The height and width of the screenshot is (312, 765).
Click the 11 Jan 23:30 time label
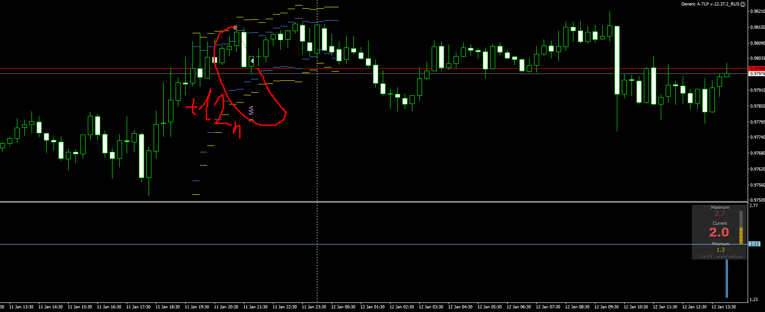tap(314, 307)
